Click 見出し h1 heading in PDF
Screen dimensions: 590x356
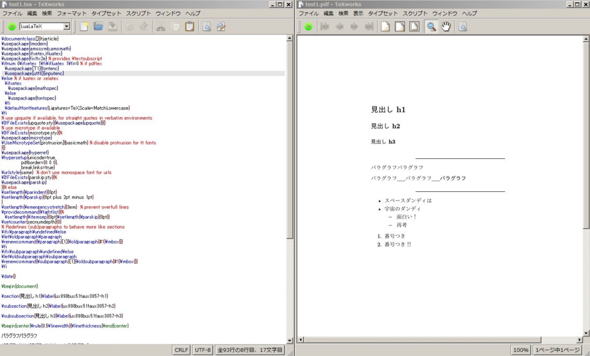click(388, 110)
